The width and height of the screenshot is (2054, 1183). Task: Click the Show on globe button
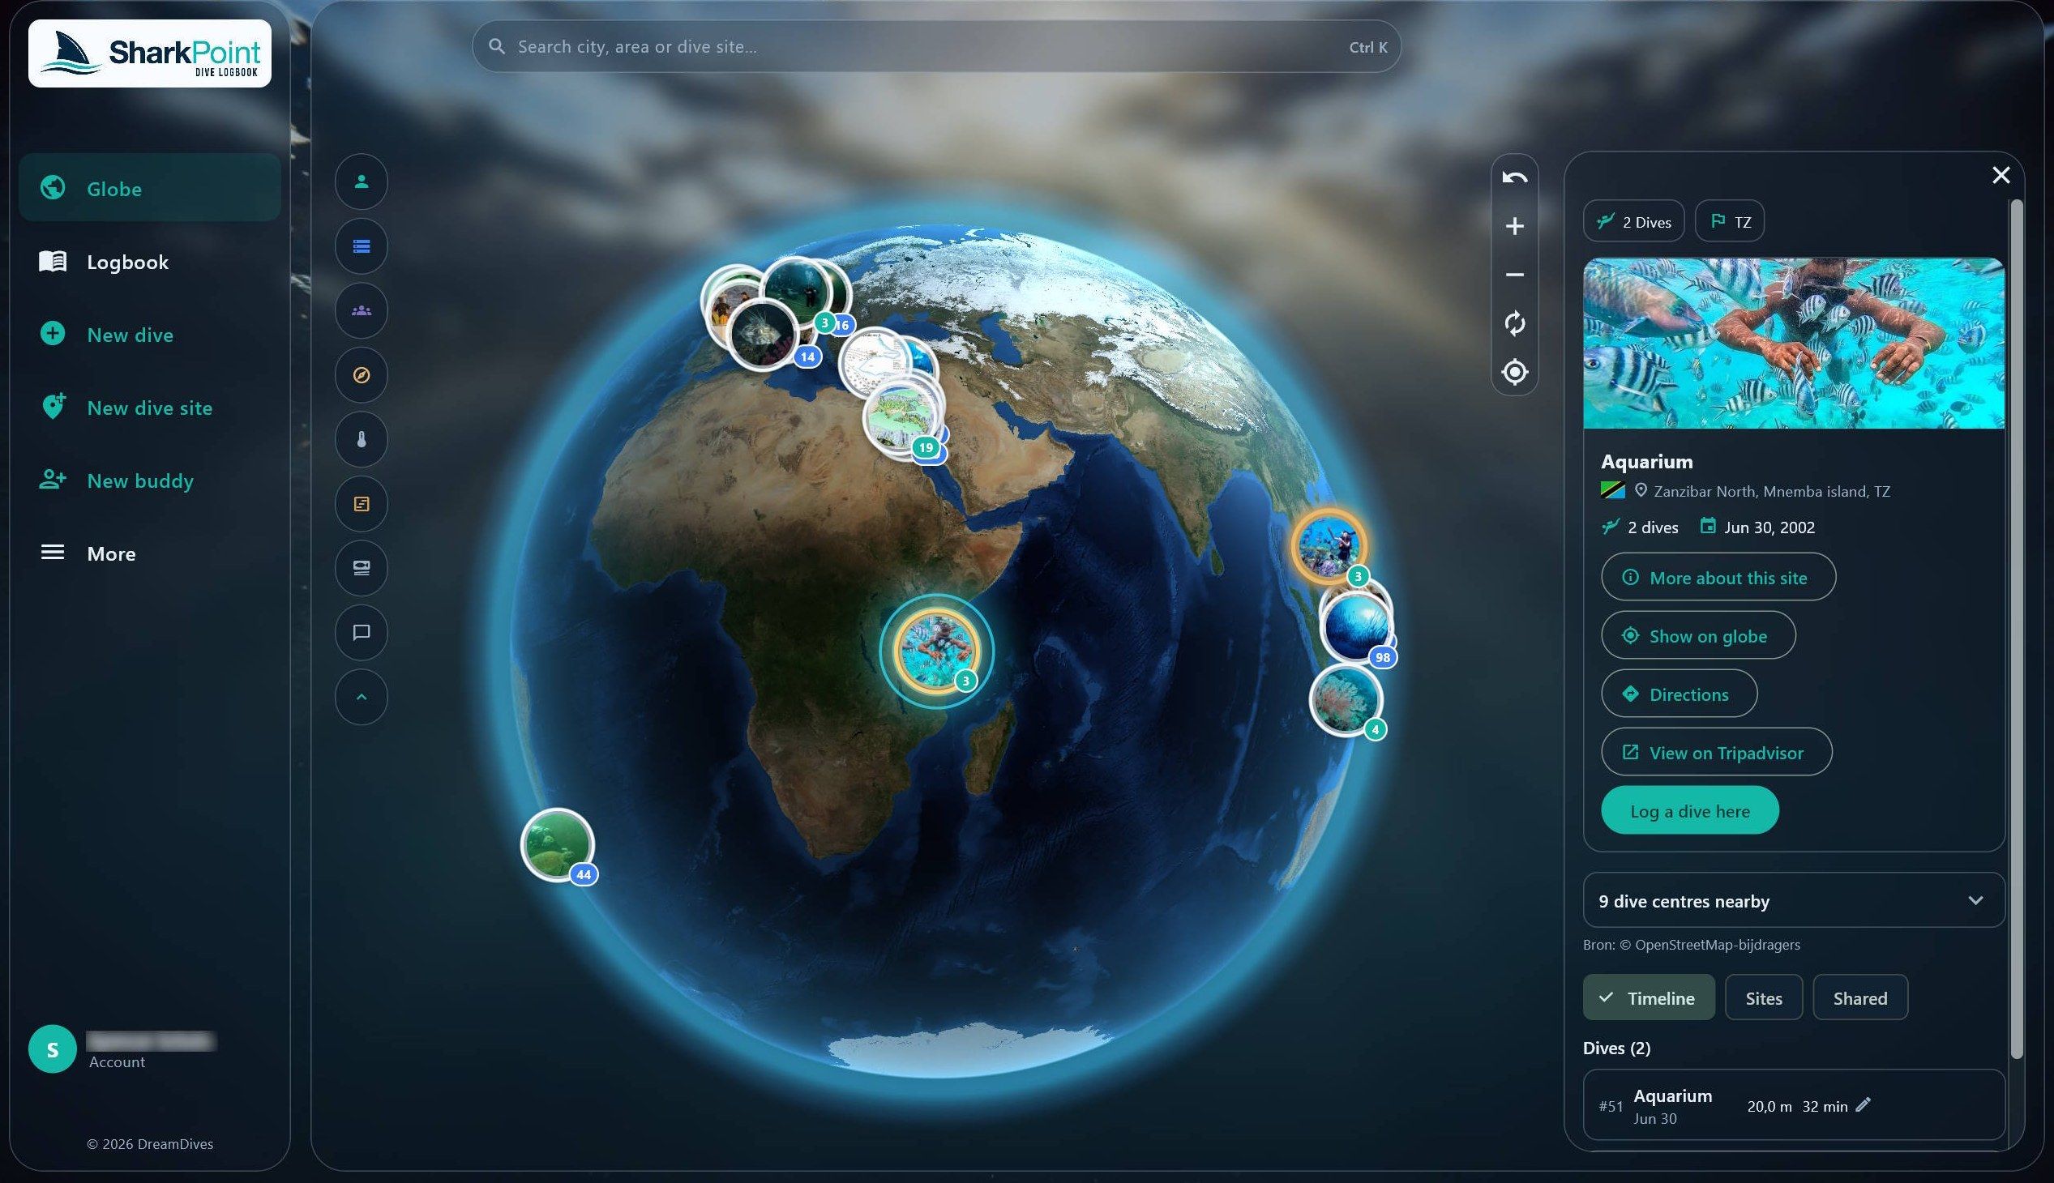[1698, 635]
